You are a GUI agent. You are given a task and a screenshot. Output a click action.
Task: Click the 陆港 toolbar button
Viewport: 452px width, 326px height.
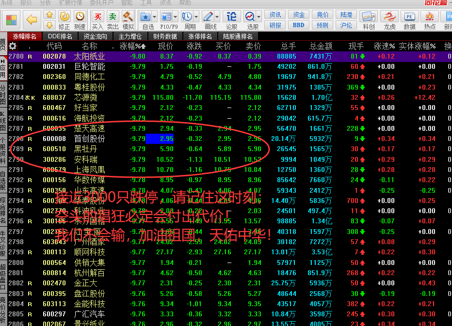tap(346, 15)
